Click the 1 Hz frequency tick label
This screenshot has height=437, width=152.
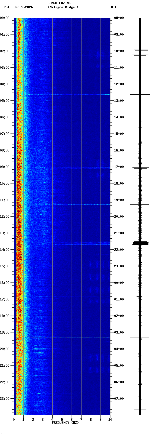[x=23, y=420]
